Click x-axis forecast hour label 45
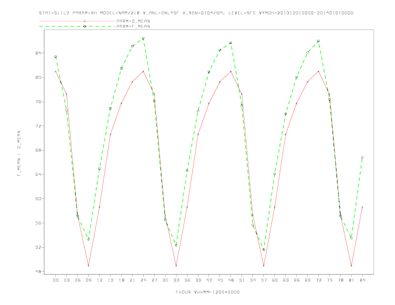Screen dimensions: 395x305 [x=220, y=280]
